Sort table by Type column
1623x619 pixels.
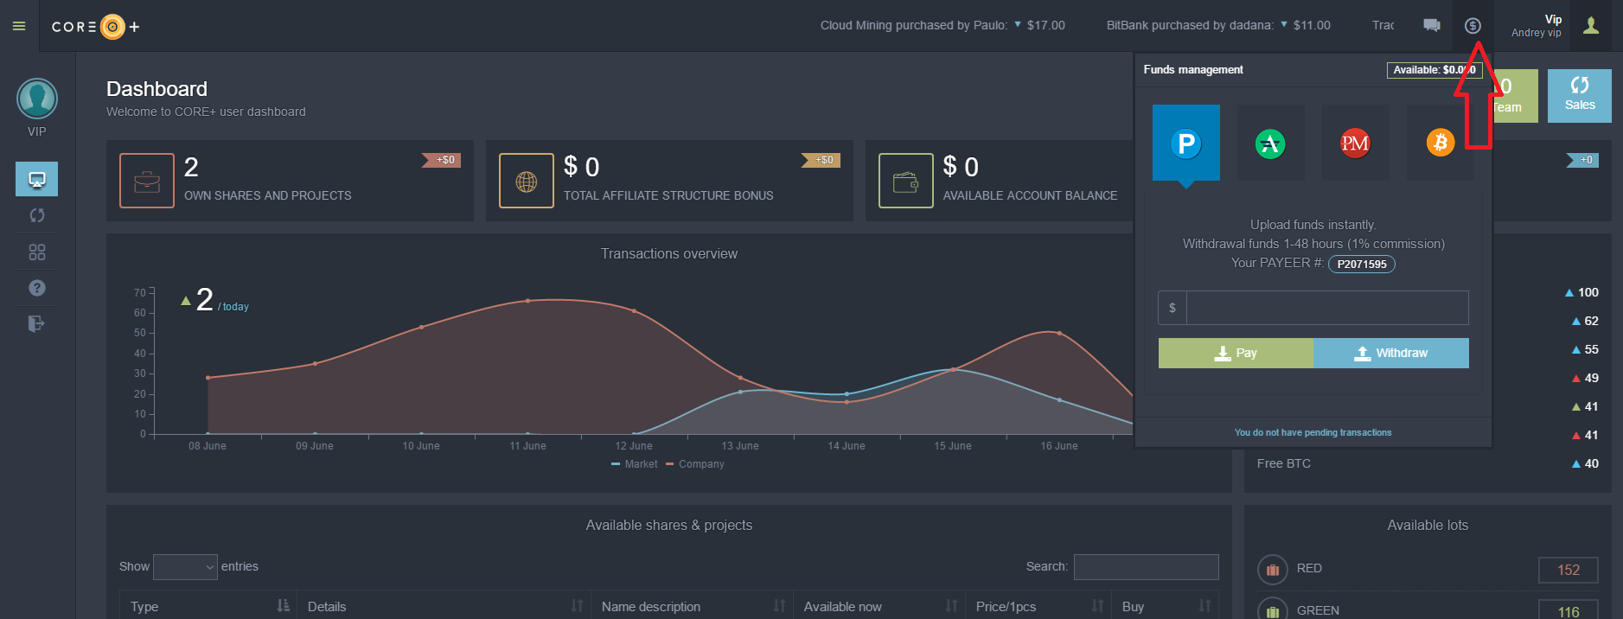click(x=208, y=606)
